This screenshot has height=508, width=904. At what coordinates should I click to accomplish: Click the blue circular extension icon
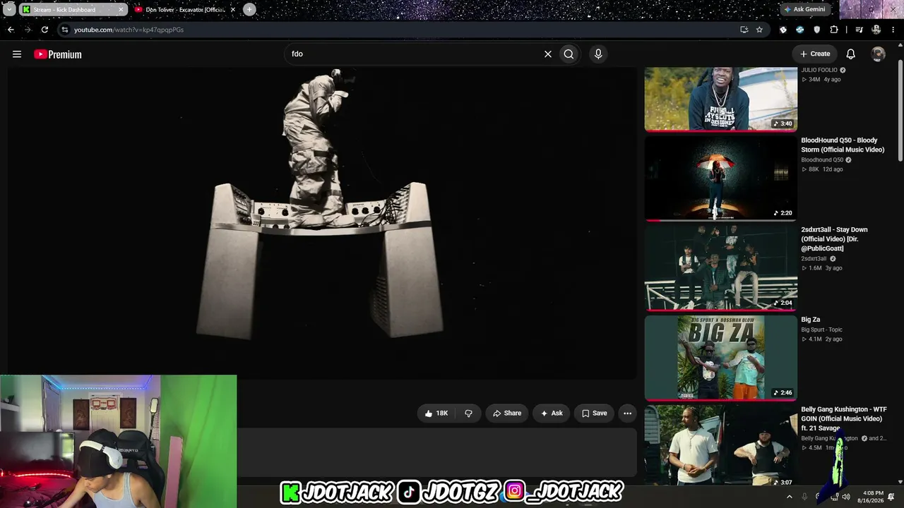(x=799, y=30)
